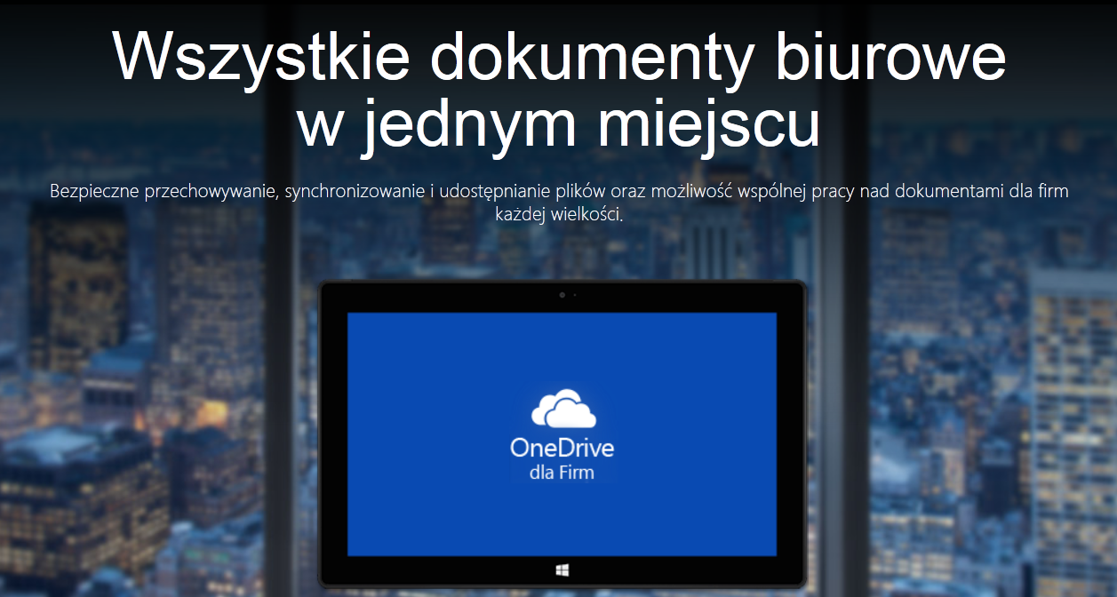Image resolution: width=1117 pixels, height=597 pixels.
Task: Click the Windows logo button on tablet
Action: [x=562, y=571]
